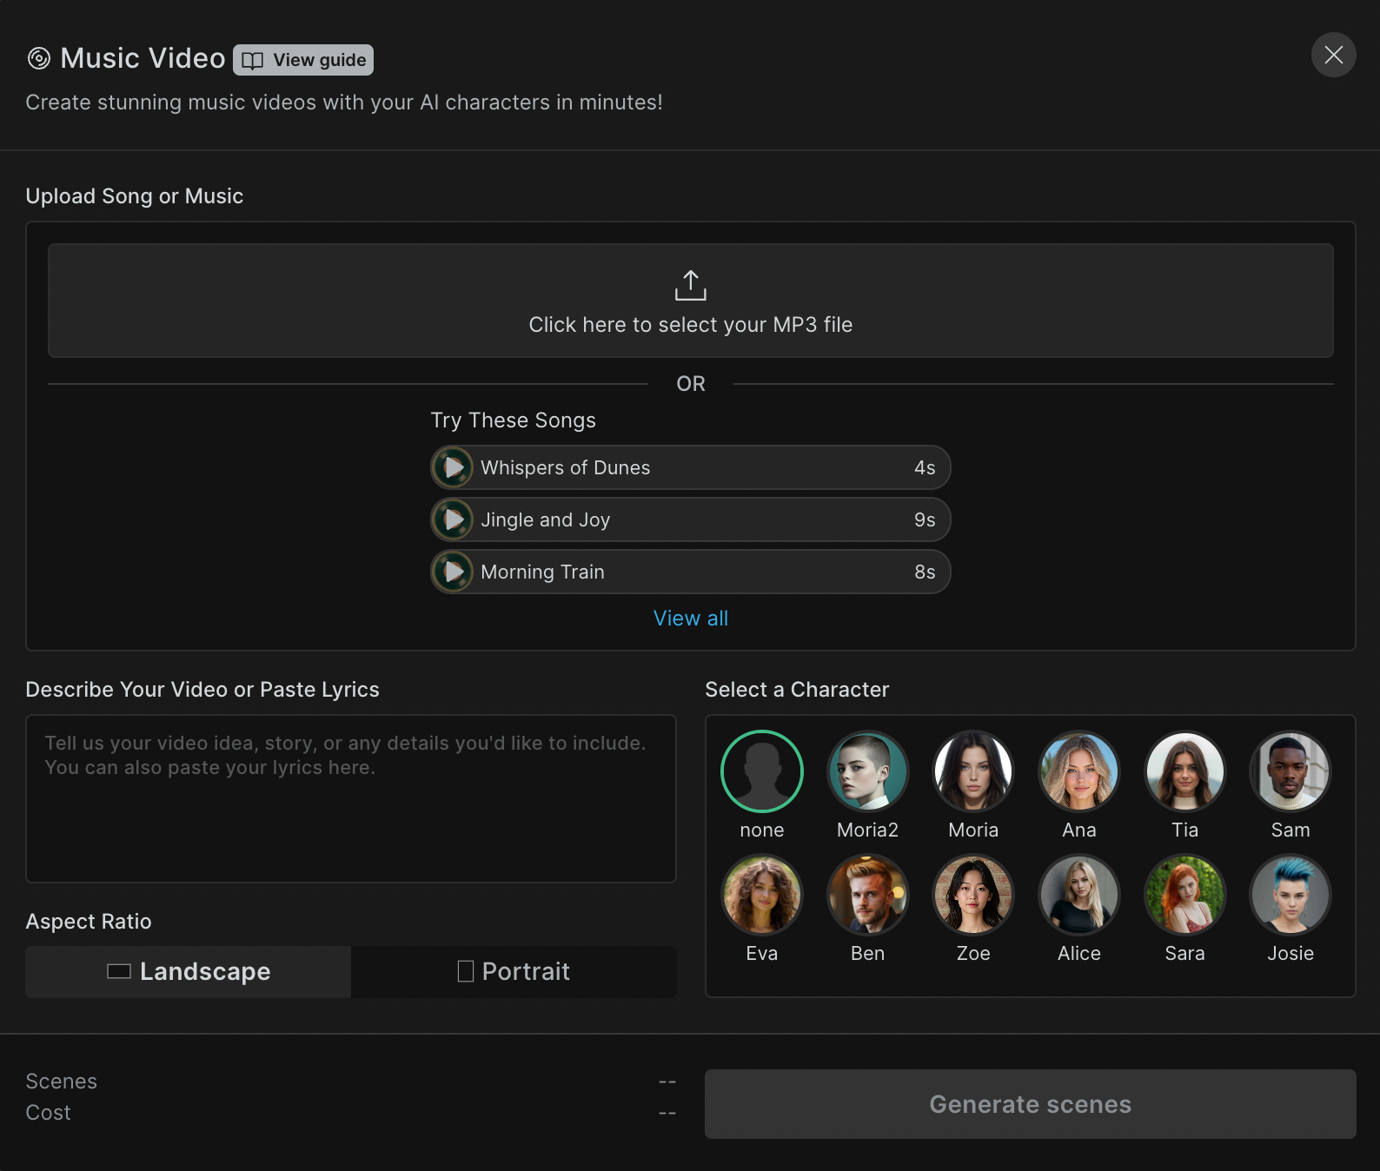Select the Jingle and Joy song title
The height and width of the screenshot is (1171, 1380).
546,519
